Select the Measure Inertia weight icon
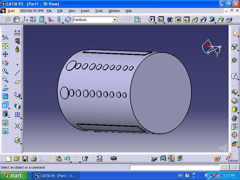Screen dimensions: 240x180 [x=17, y=49]
